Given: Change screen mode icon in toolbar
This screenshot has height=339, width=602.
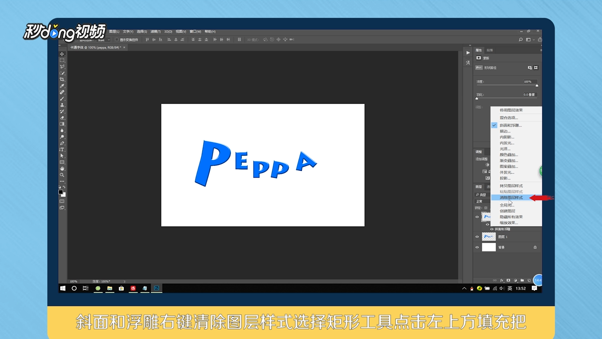Looking at the screenshot, I should [x=62, y=208].
